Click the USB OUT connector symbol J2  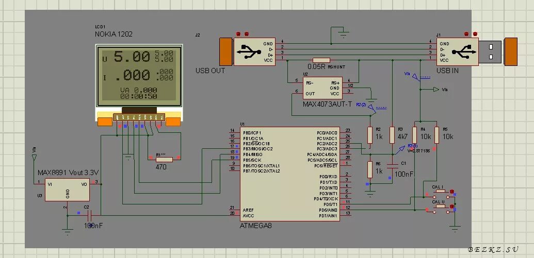[x=248, y=51]
